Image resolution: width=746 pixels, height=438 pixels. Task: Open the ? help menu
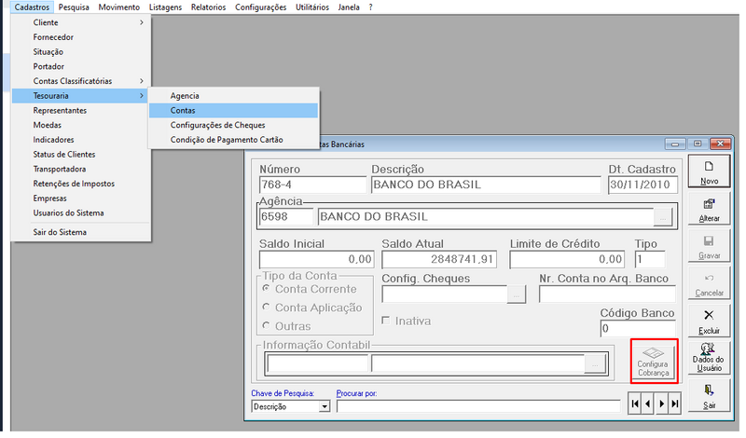[370, 7]
